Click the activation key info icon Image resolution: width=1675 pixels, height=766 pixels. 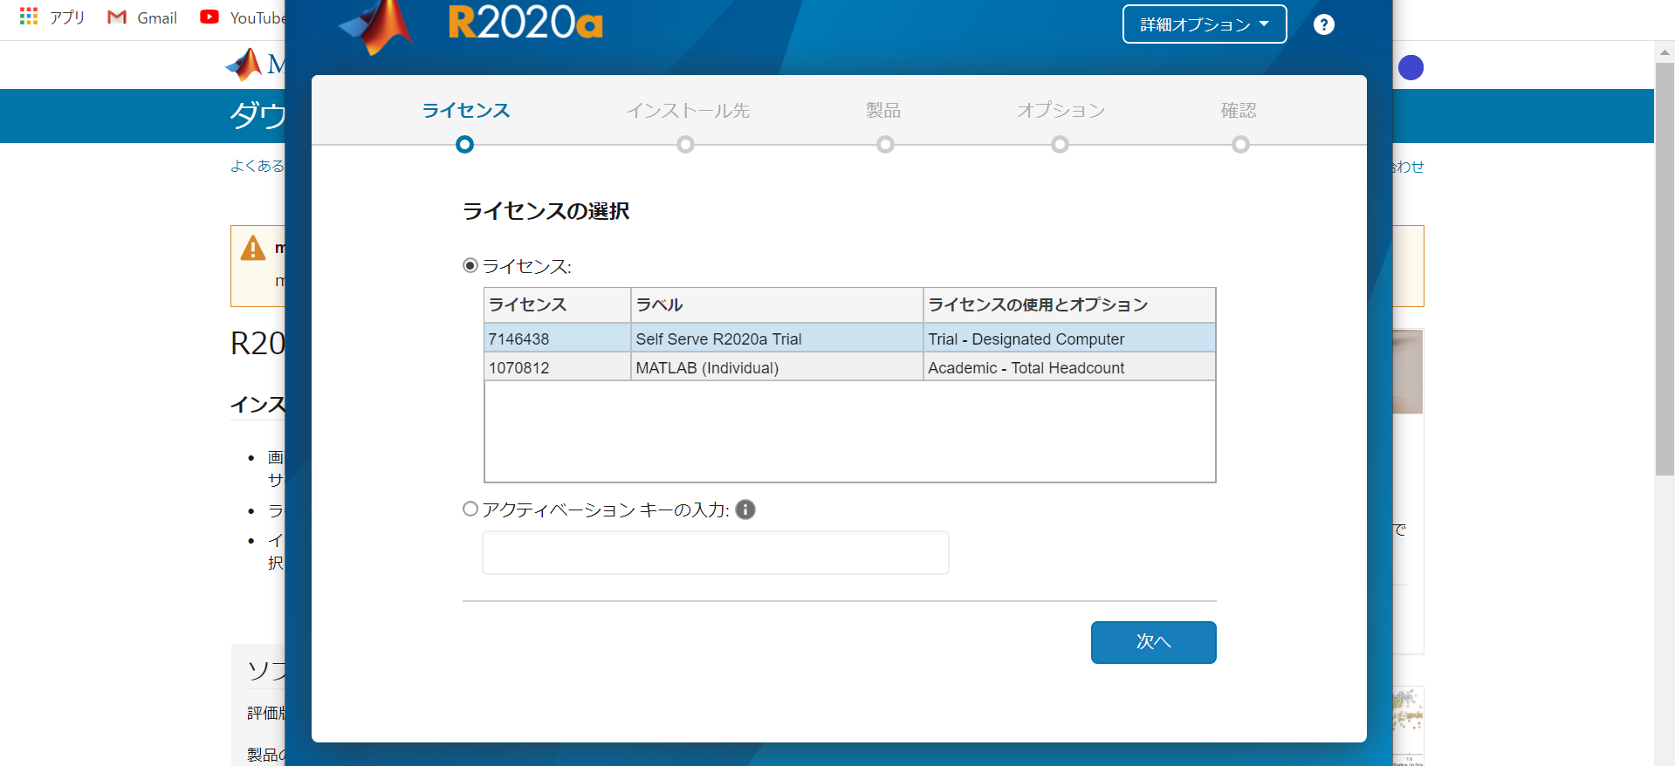(x=745, y=510)
